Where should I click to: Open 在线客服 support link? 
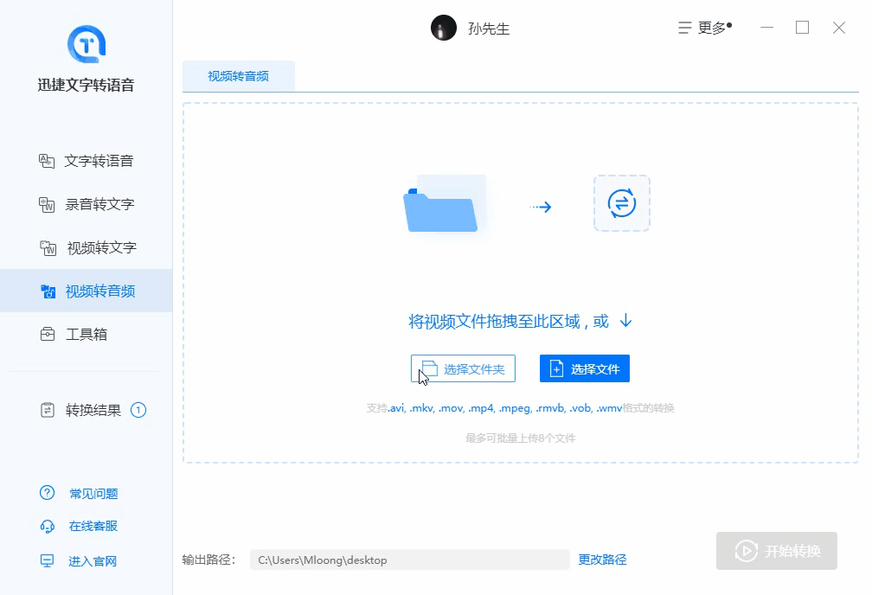93,526
